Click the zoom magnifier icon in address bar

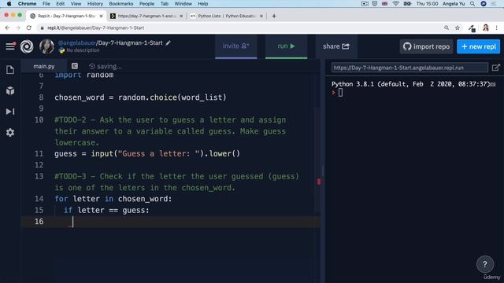tap(447, 28)
